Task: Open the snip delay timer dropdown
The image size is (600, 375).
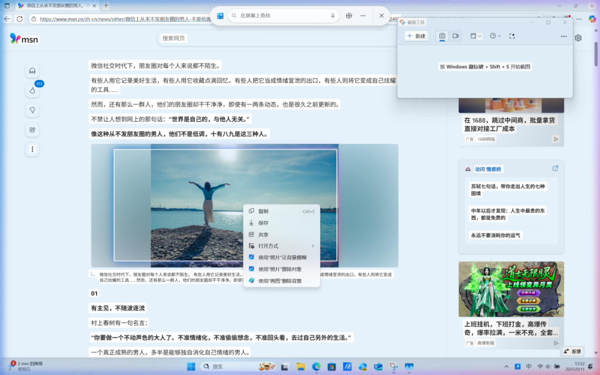Action: click(x=494, y=36)
